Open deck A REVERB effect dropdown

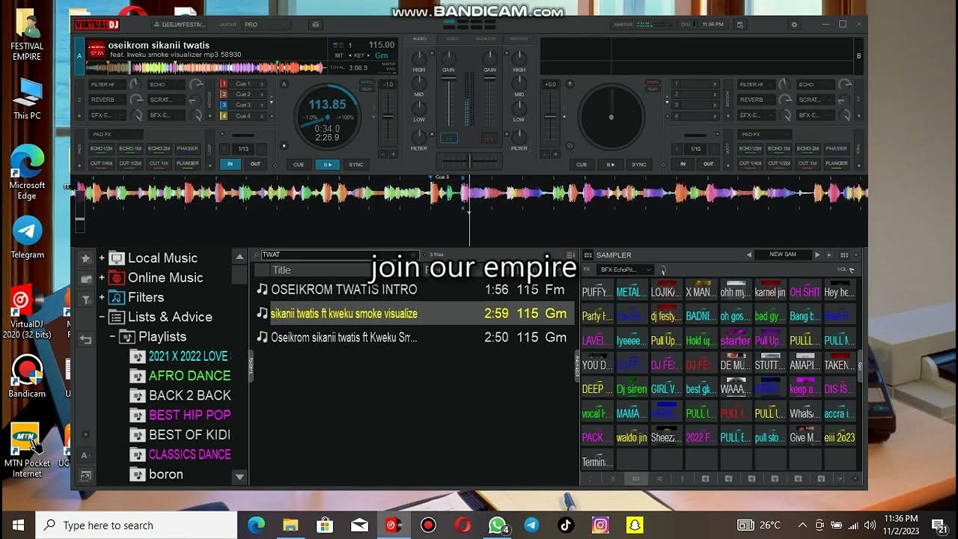pyautogui.click(x=106, y=100)
